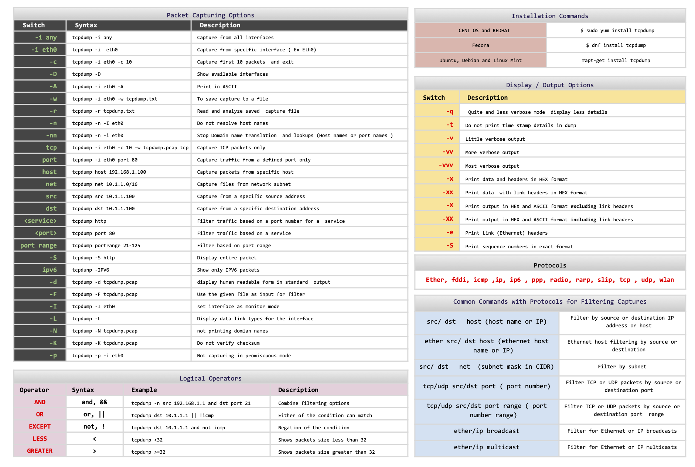Click 'Display data link types for the interface'
Viewport: 695px width, 467px height.
(255, 319)
